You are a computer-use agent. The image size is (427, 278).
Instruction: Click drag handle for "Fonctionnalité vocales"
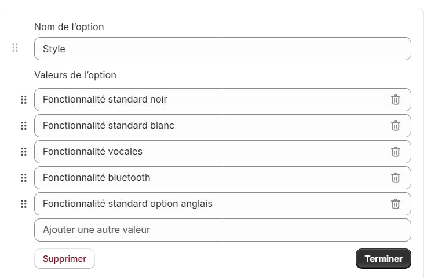pos(24,152)
